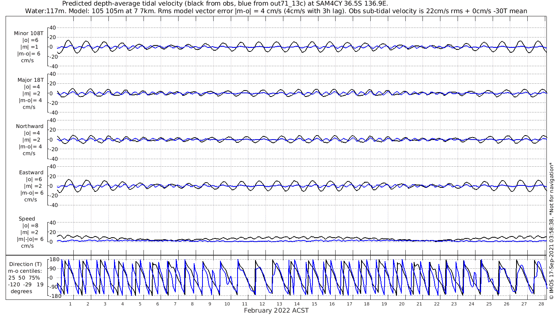The image size is (558, 319).
Task: Click '|m-o|= 6' under Minor 108T
Action: coord(28,54)
